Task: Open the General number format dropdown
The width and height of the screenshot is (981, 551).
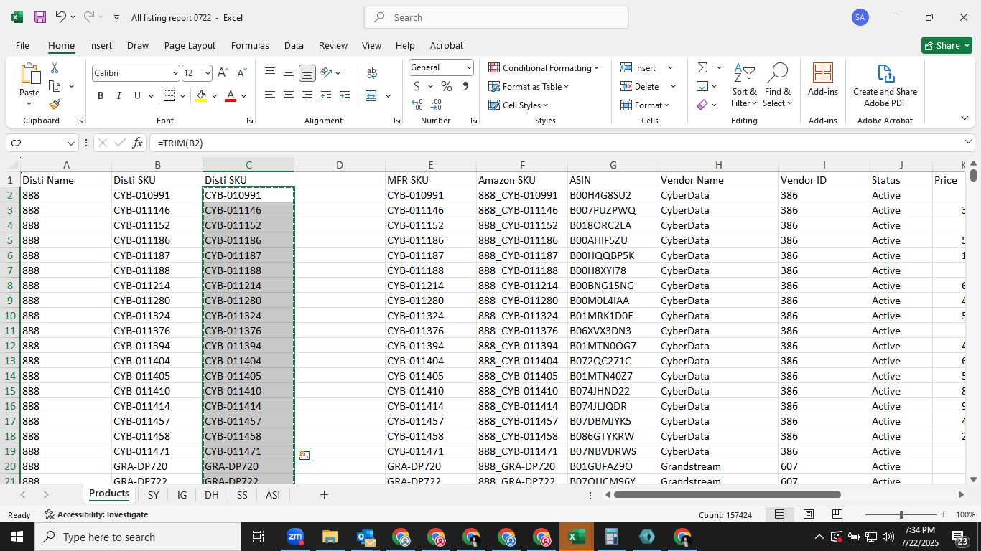Action: (469, 67)
